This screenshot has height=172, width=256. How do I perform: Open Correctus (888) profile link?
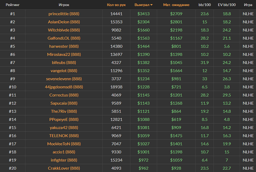(64, 95)
